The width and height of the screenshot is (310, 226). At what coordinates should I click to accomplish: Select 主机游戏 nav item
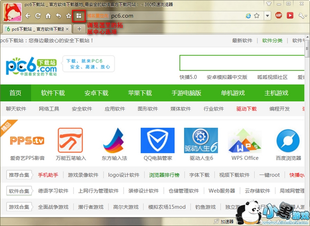276,93
